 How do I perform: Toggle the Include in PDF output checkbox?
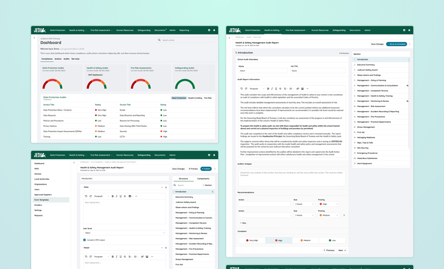pos(84,240)
